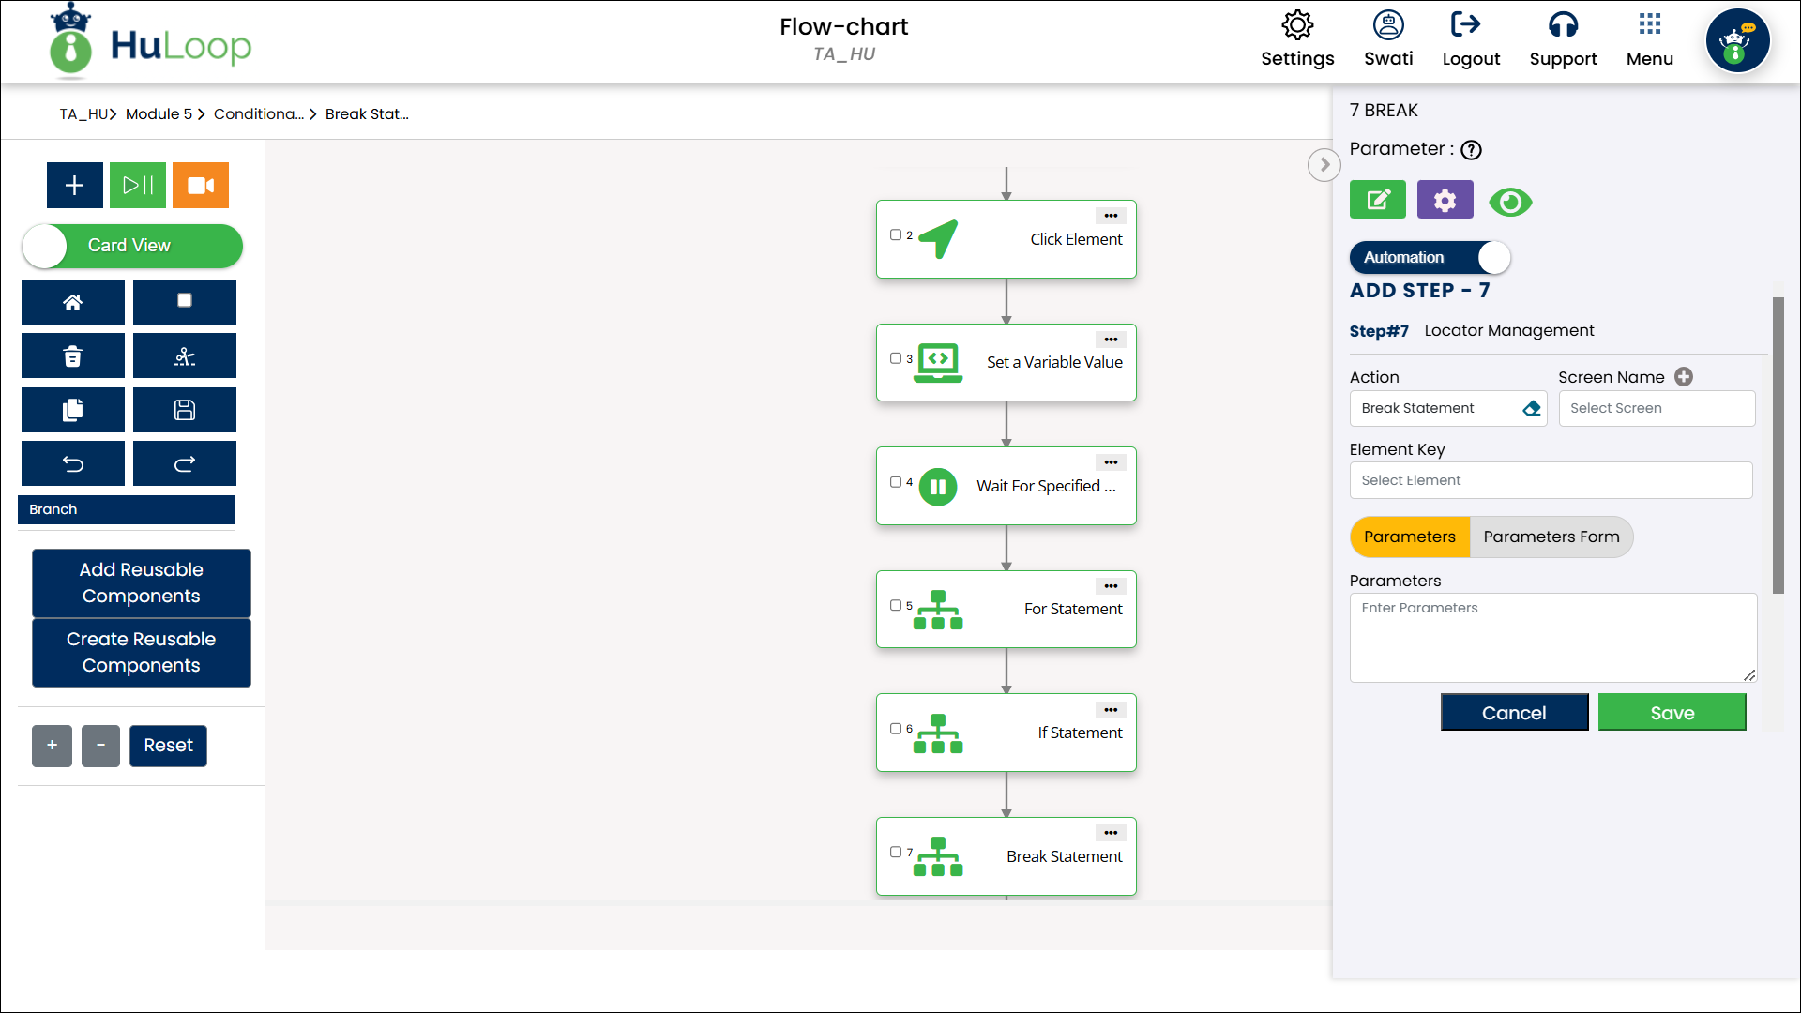Click the undo arrow icon
1801x1013 pixels.
[x=72, y=463]
